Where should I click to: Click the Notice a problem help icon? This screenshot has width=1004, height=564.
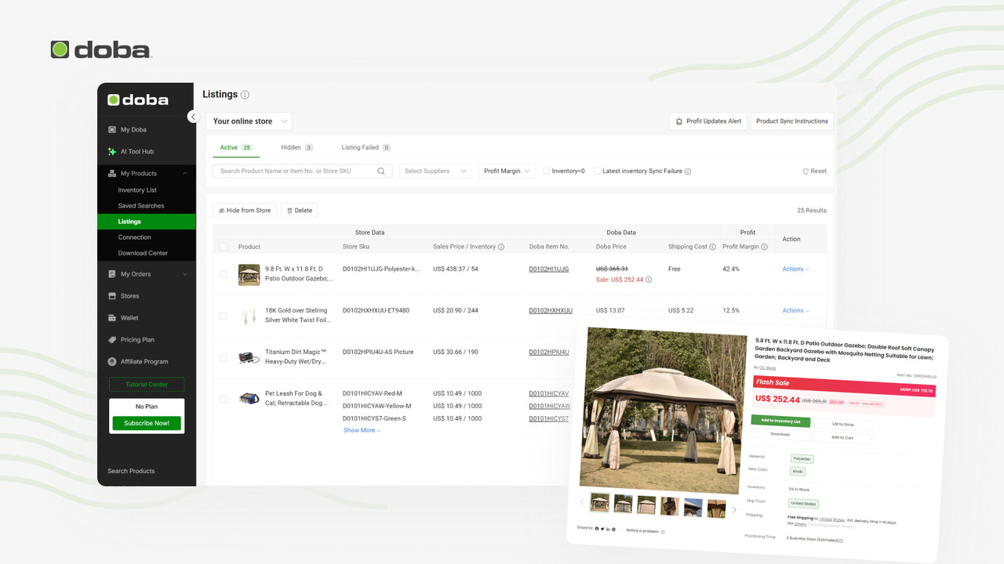(x=663, y=532)
